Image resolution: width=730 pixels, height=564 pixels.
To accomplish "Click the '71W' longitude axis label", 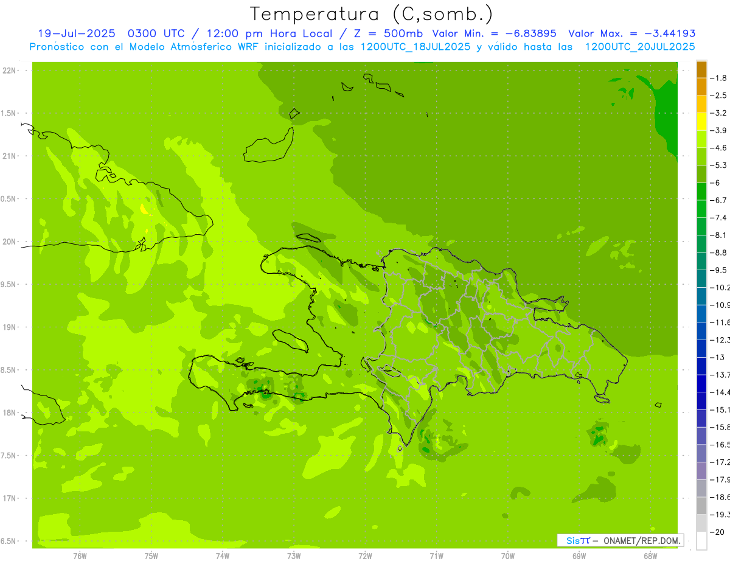I will click(436, 556).
